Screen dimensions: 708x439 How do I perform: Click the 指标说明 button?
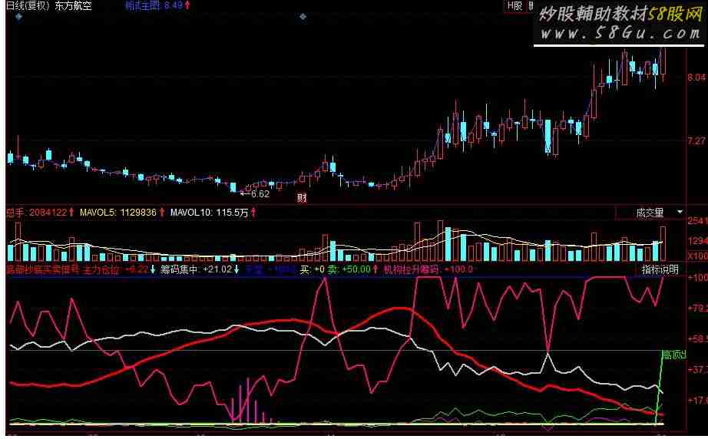click(x=660, y=270)
